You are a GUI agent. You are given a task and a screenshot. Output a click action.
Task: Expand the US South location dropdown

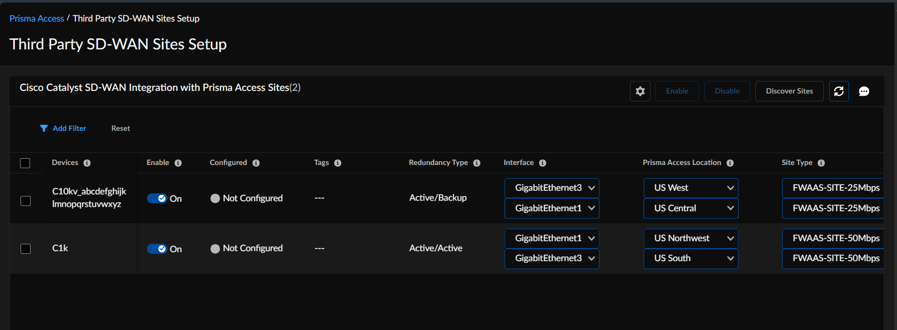(691, 259)
